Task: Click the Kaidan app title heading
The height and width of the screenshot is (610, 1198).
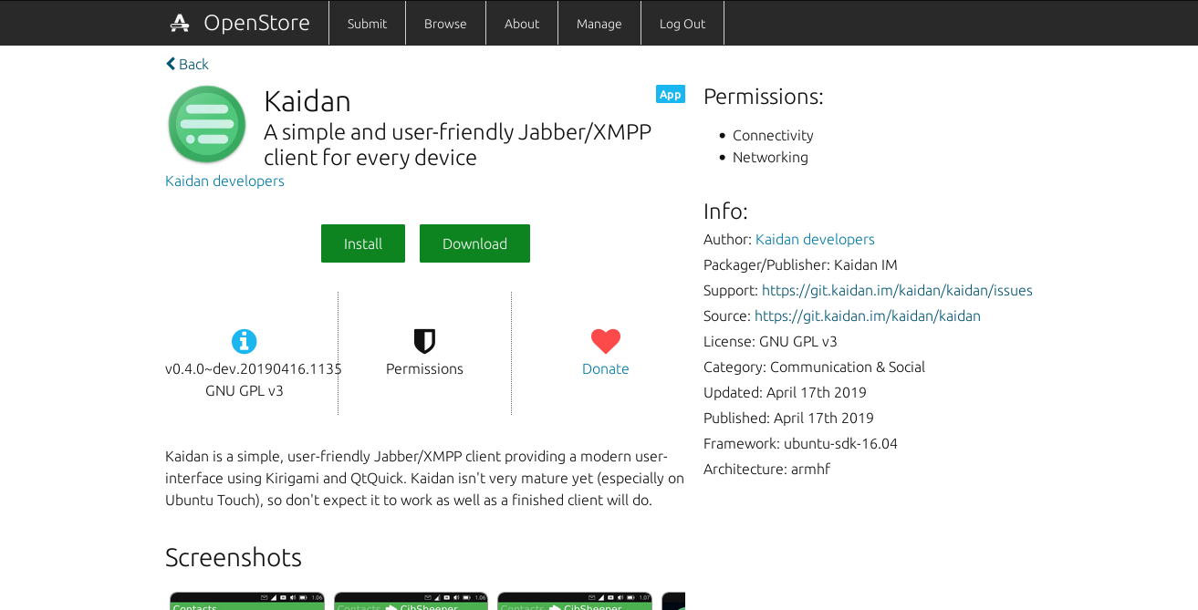Action: 307,101
